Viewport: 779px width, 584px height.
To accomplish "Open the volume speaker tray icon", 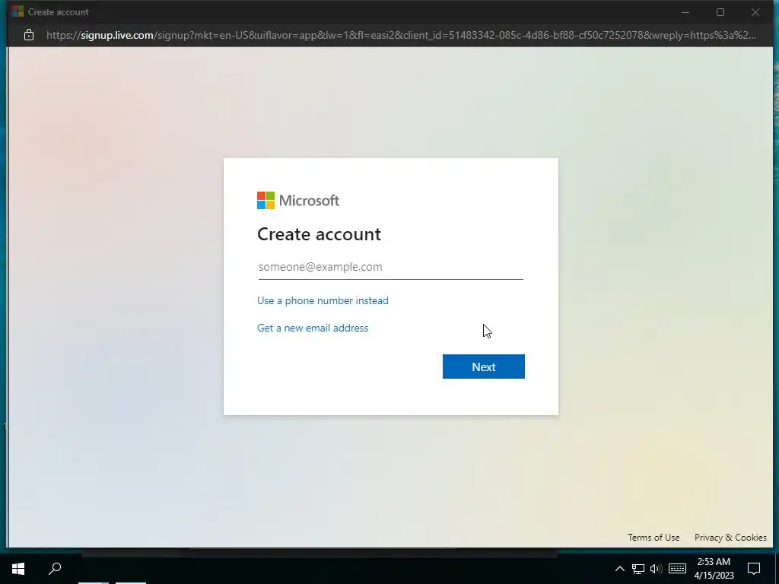I will click(656, 569).
